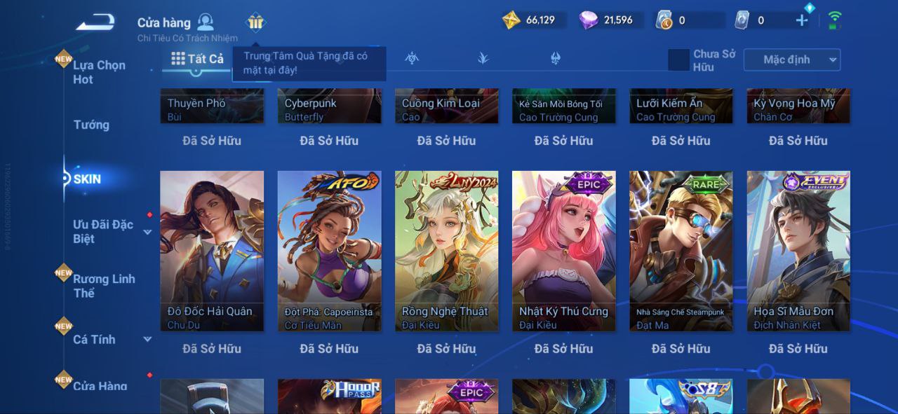Switch to the Tất Cả tab
This screenshot has height=414, width=898.
coord(198,59)
